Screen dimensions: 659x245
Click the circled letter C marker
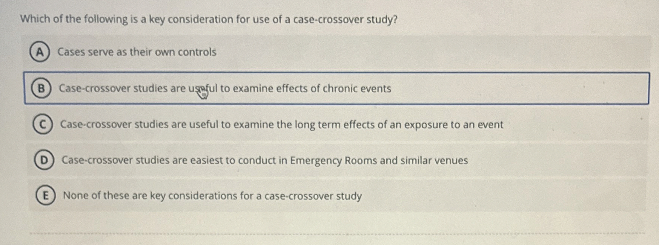(42, 125)
